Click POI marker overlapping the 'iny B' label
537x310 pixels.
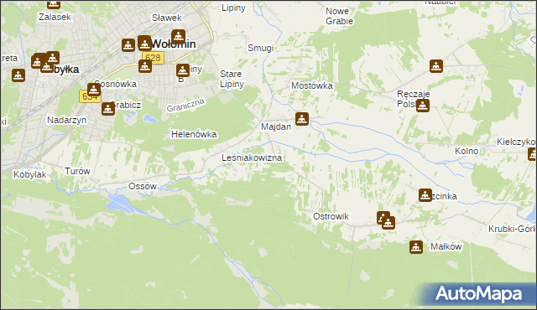(x=183, y=70)
